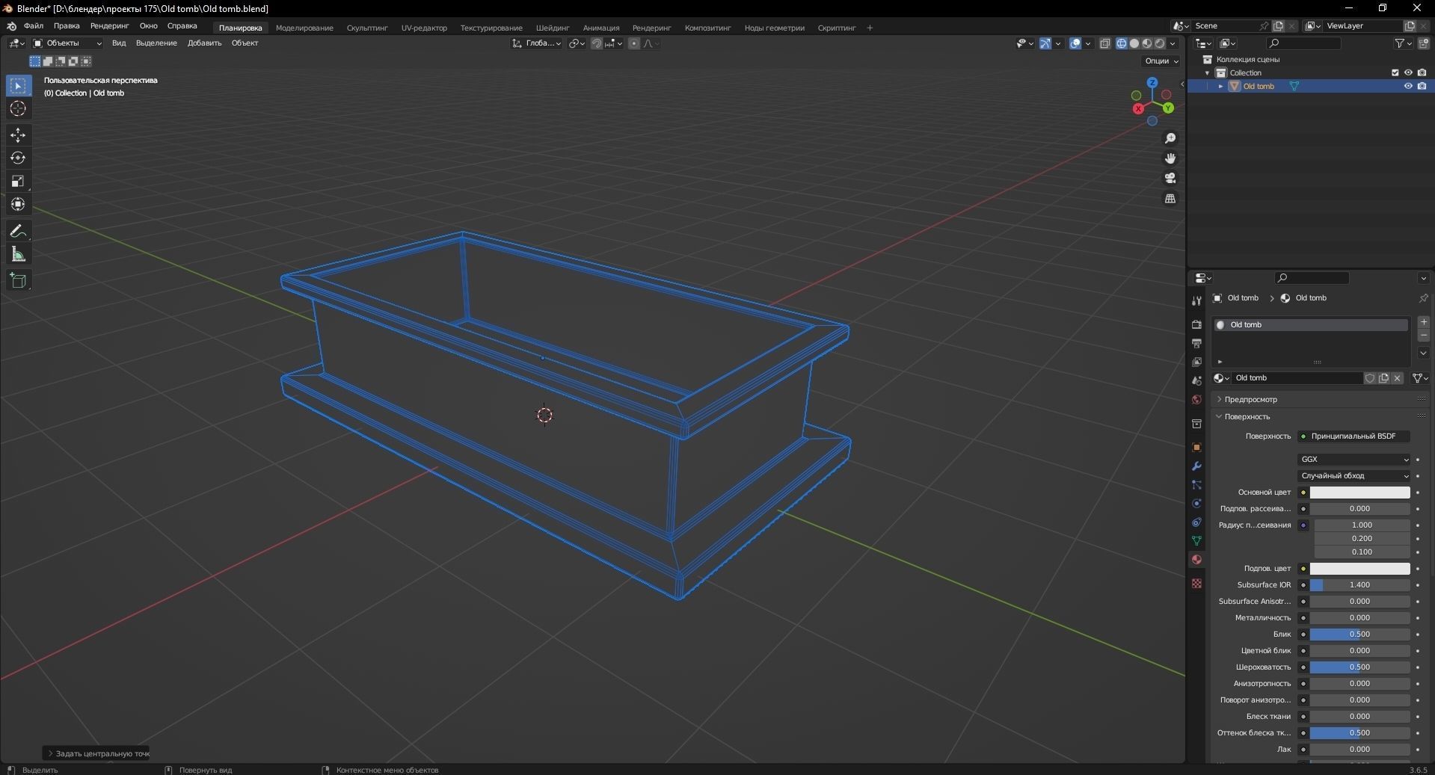Switch to the Shading workspace tab

tap(553, 28)
